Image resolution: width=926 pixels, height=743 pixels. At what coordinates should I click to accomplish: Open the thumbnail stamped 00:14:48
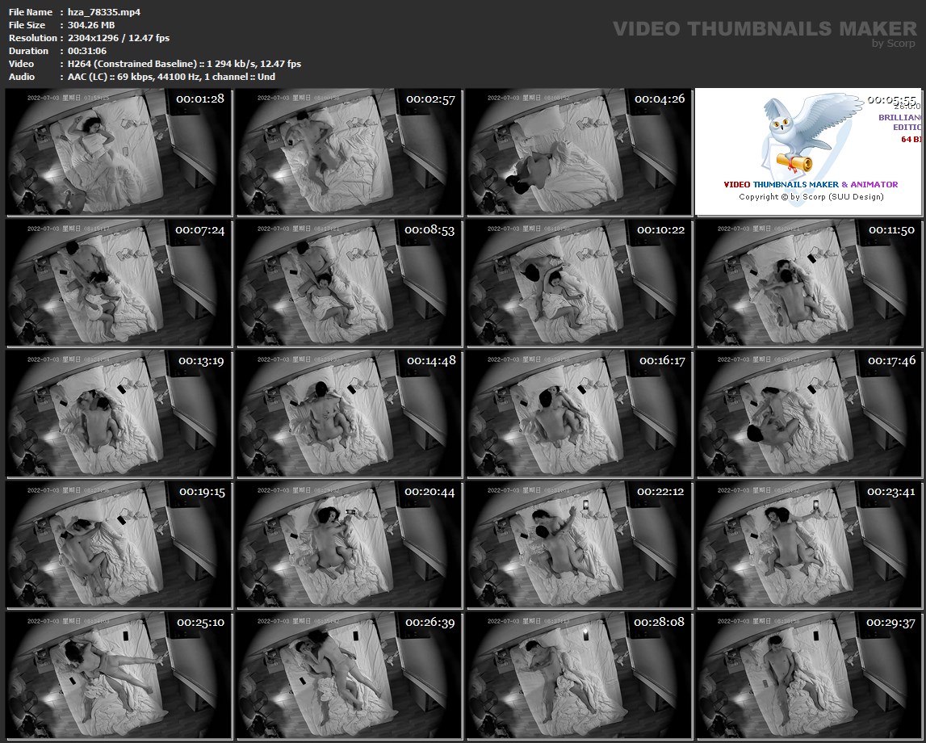pos(349,413)
